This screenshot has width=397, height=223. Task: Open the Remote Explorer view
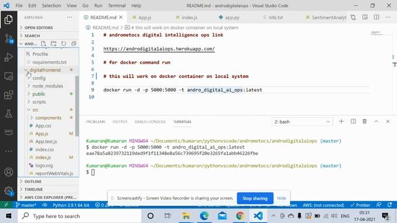pos(9,76)
